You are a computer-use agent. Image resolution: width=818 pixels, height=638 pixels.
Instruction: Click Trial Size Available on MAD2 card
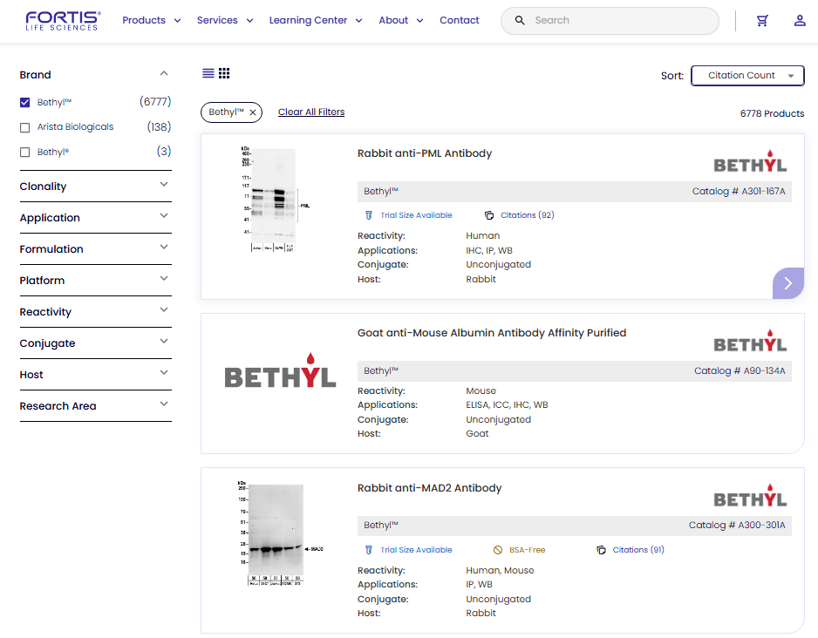tap(416, 550)
